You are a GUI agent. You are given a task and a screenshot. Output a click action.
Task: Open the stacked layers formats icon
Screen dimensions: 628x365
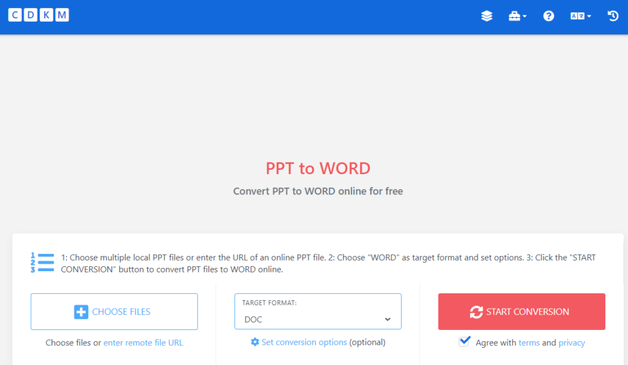(x=486, y=16)
